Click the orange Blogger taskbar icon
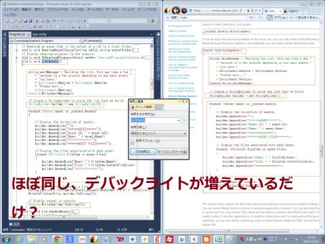Screen dimensions: 325x244 pyautogui.click(x=206, y=239)
